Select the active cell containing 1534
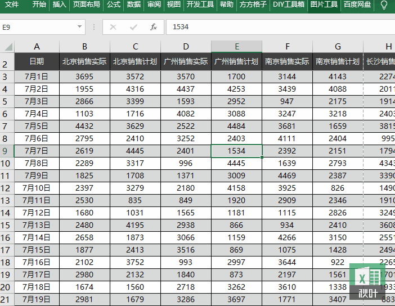This screenshot has height=306, width=395. click(236, 151)
